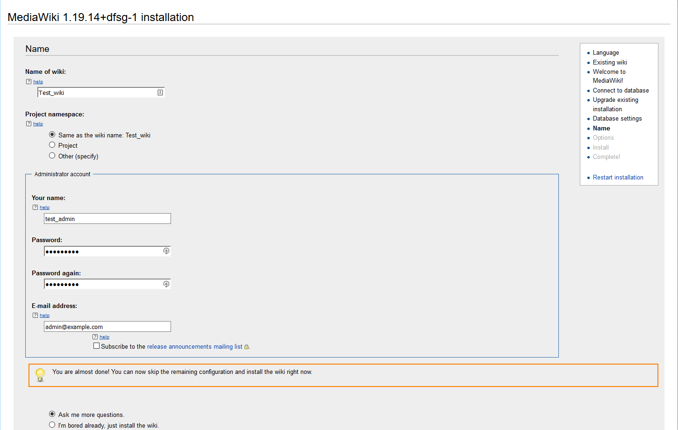Click the E-mail address: field label

click(54, 306)
